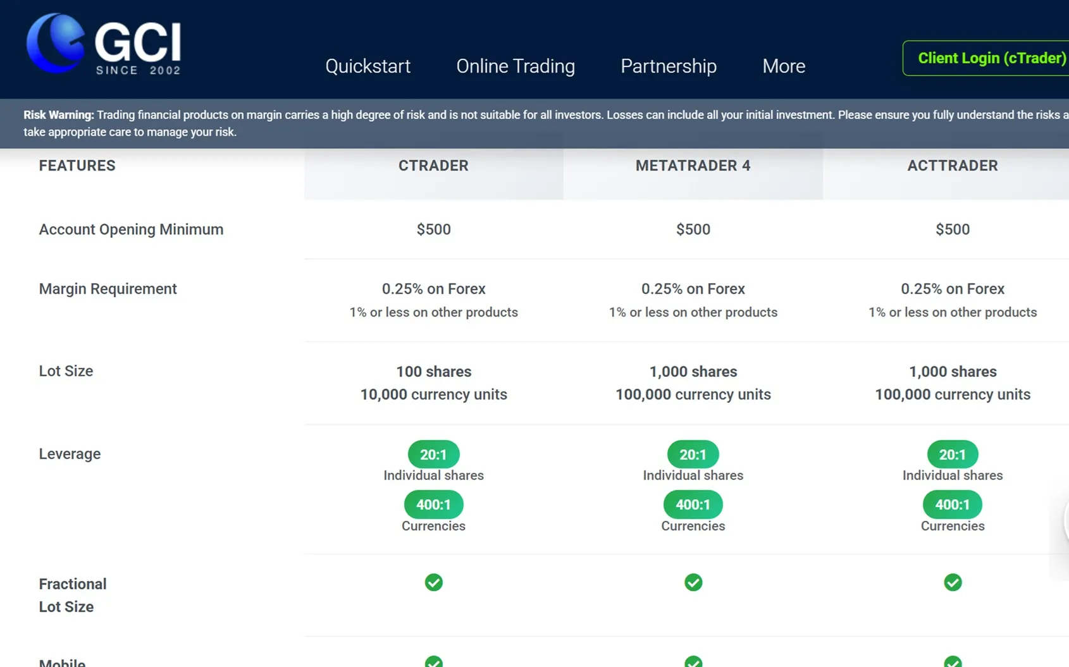Open the Partnership menu
The width and height of the screenshot is (1069, 667).
tap(669, 66)
